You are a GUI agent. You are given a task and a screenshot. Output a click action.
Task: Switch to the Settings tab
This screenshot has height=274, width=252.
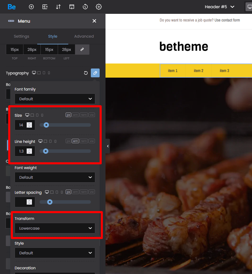click(x=21, y=36)
